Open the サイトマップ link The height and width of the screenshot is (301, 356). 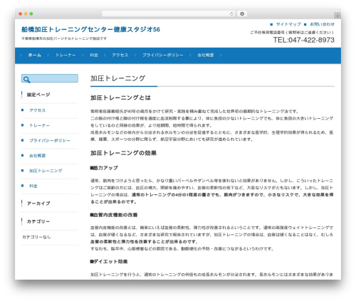click(x=288, y=24)
